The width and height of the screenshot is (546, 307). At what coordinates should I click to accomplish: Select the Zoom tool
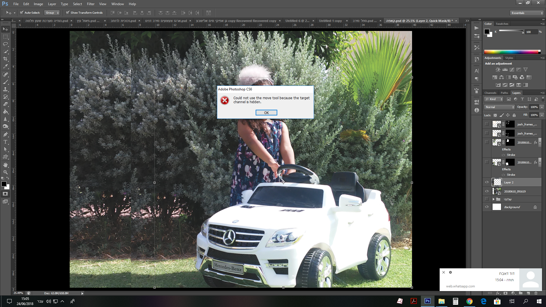(5, 172)
